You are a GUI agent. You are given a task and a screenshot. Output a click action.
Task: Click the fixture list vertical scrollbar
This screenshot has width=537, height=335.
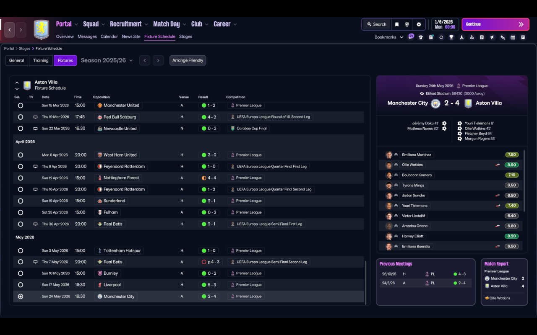(x=366, y=283)
